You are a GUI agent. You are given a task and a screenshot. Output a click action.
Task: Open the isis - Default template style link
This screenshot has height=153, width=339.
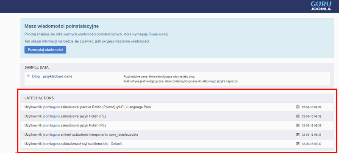point(112,144)
